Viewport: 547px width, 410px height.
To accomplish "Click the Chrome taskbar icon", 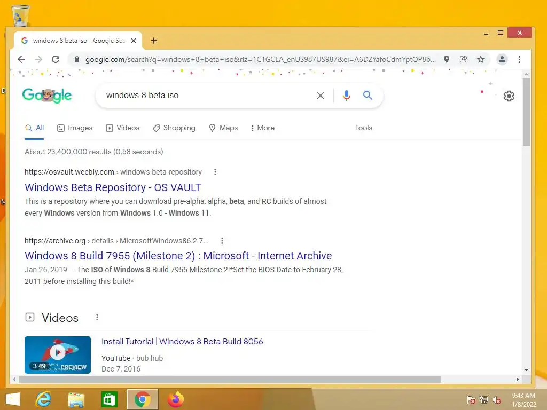I will [142, 399].
